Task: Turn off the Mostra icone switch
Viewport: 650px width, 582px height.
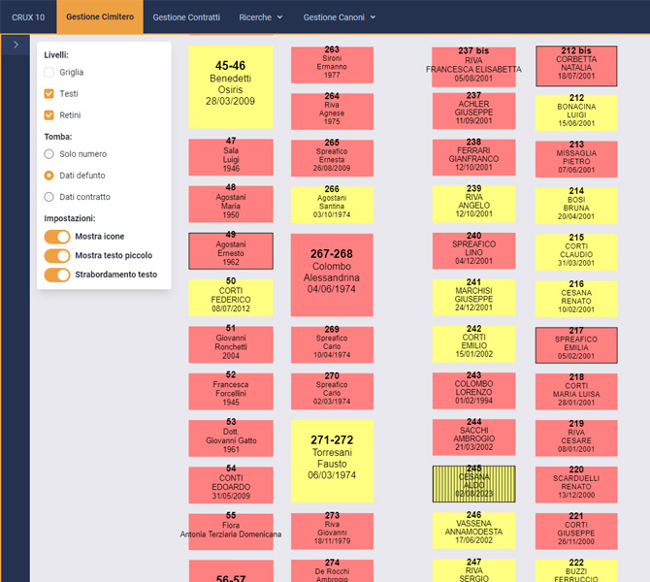Action: click(x=57, y=237)
